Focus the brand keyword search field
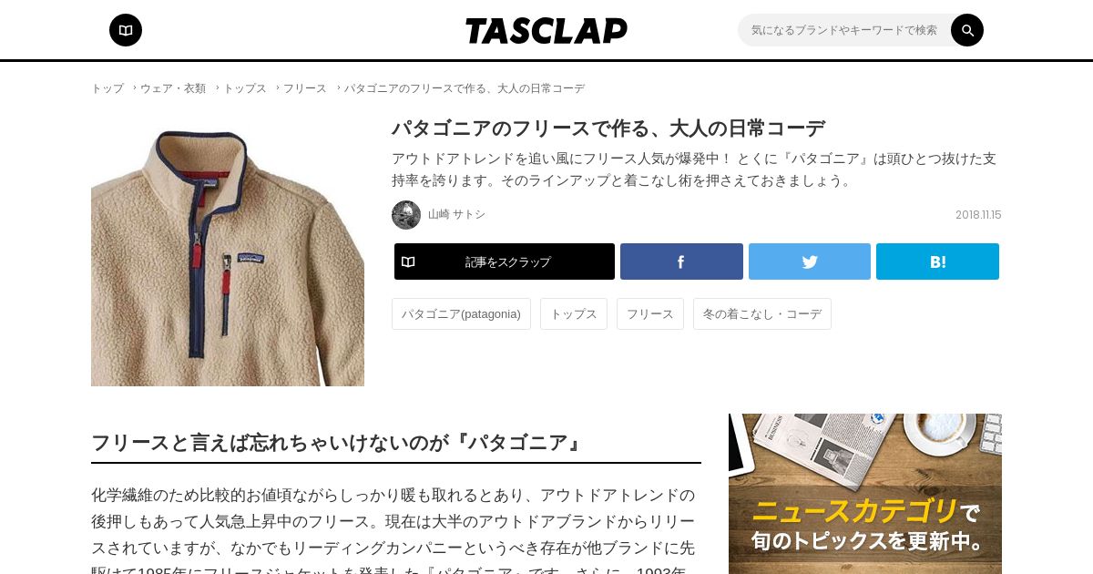Image resolution: width=1093 pixels, height=574 pixels. (844, 30)
